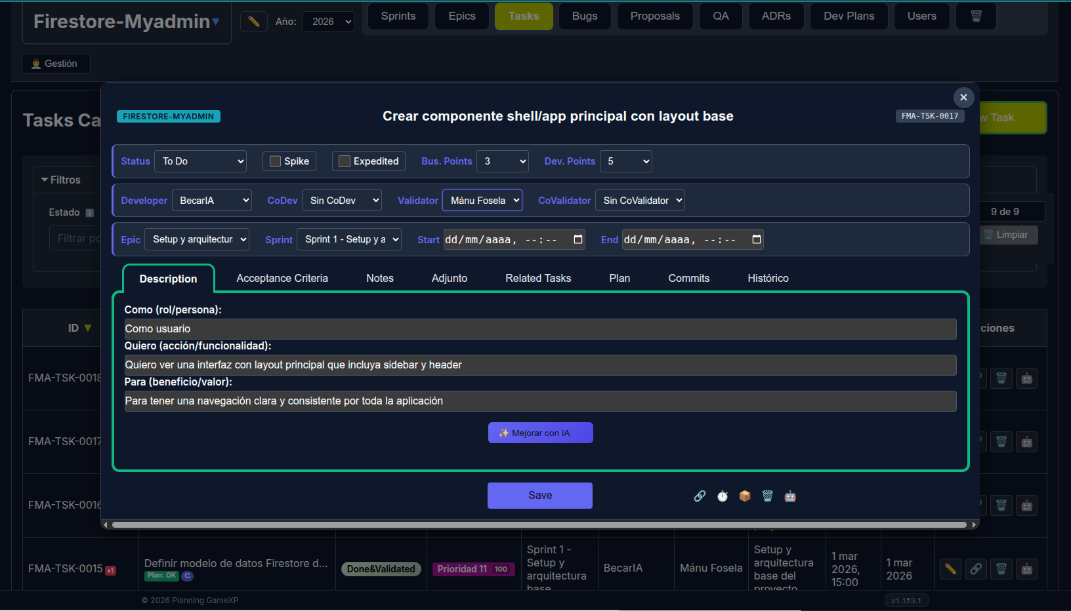Image resolution: width=1071 pixels, height=611 pixels.
Task: Open the Dev. Points dropdown
Action: pos(626,161)
